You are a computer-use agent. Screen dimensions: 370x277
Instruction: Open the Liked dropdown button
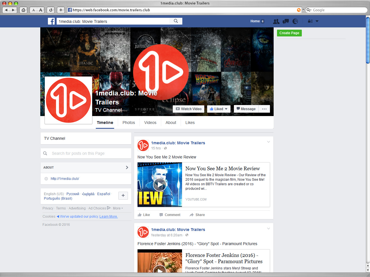[x=219, y=109]
